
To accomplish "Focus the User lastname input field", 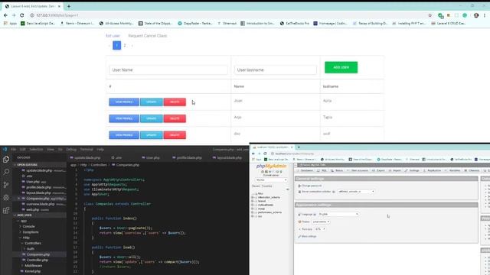I will (276, 70).
